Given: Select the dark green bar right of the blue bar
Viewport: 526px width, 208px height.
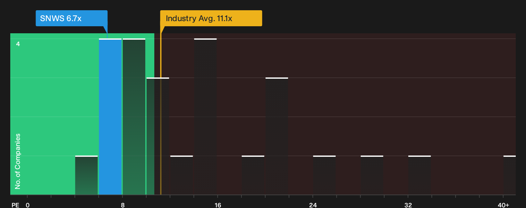Looking at the screenshot, I should click(134, 116).
